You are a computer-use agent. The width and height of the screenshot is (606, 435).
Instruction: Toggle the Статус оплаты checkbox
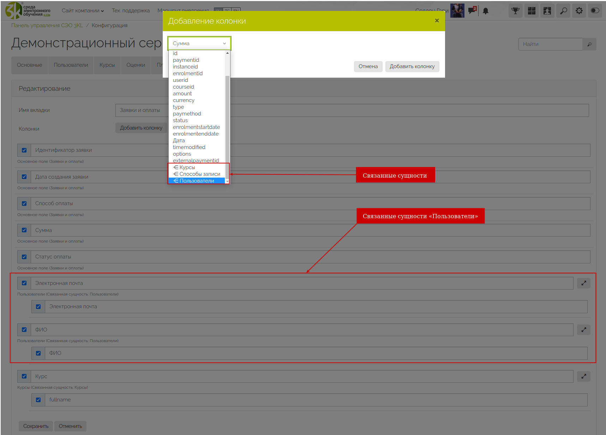[24, 257]
